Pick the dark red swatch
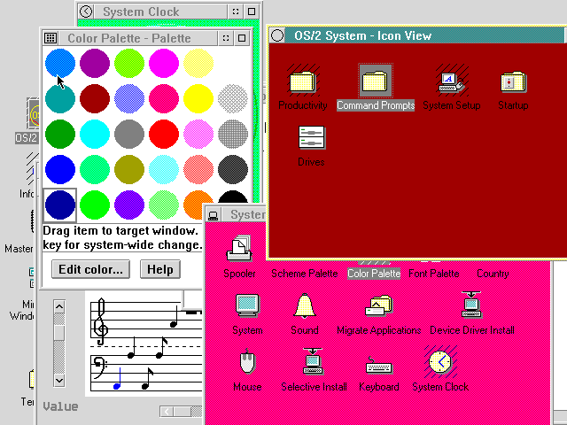 point(95,98)
